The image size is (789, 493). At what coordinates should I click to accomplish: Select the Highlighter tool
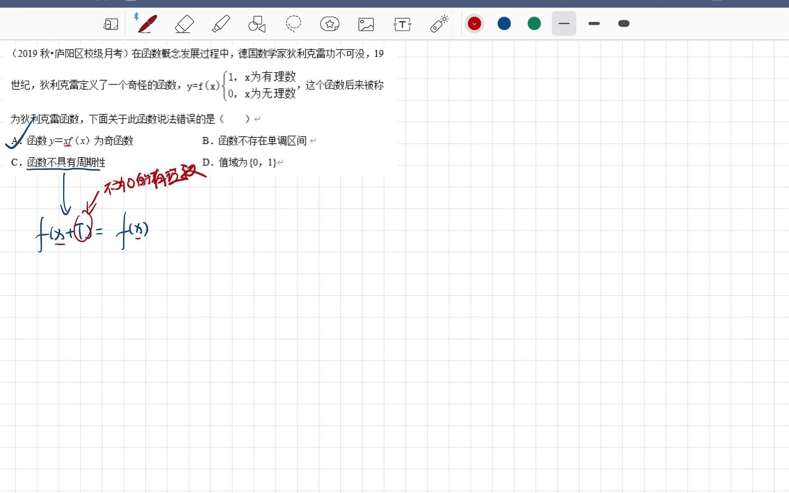(x=221, y=24)
